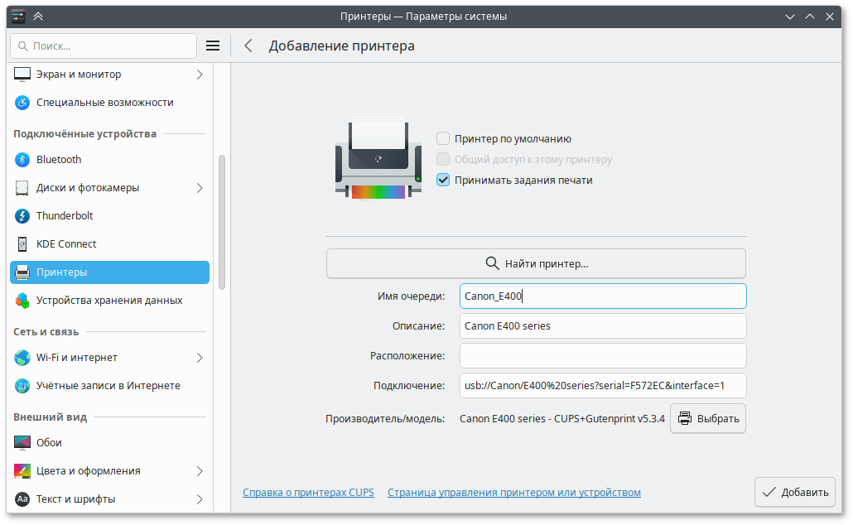Click the hamburger menu icon
The width and height of the screenshot is (853, 525).
pyautogui.click(x=213, y=46)
